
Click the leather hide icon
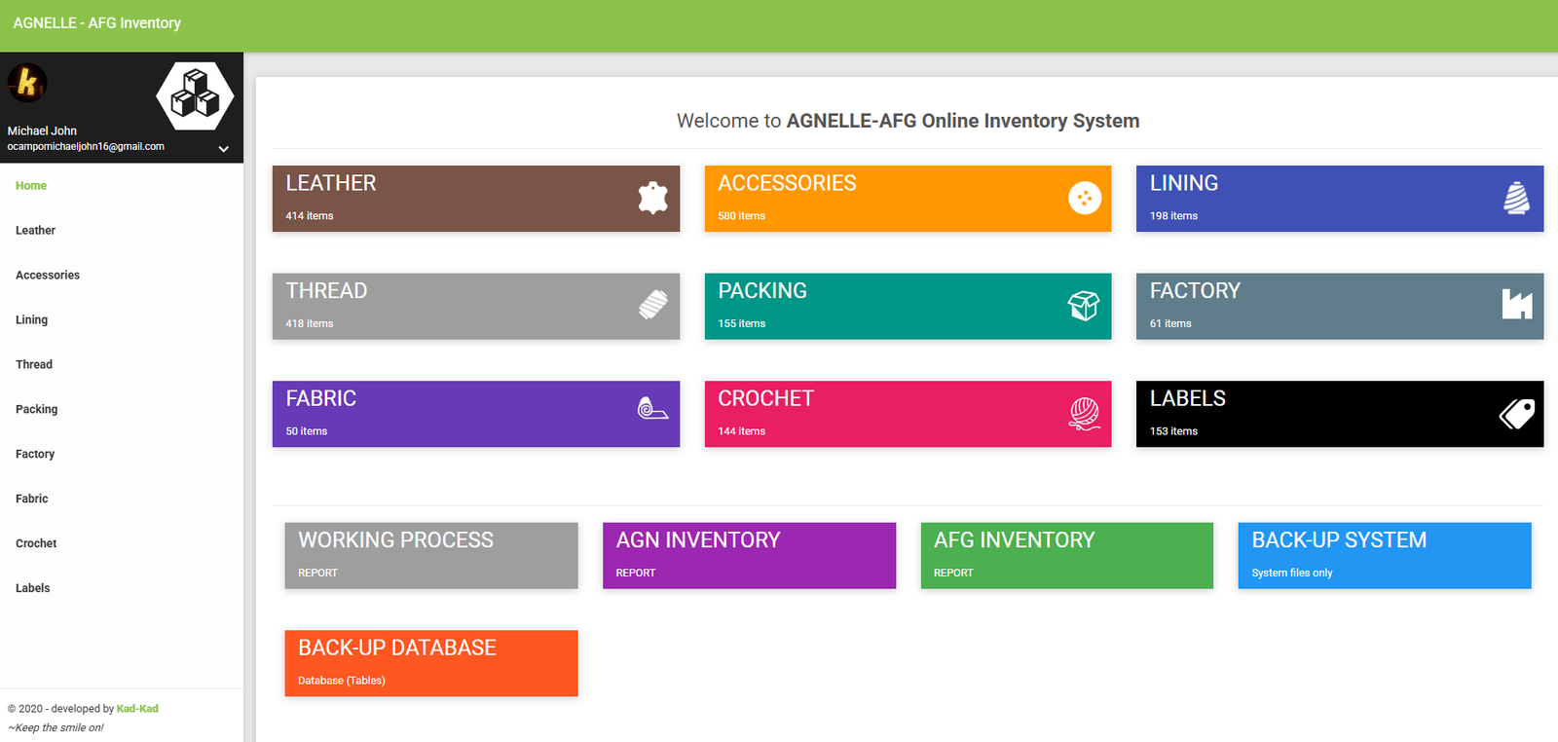tap(652, 198)
